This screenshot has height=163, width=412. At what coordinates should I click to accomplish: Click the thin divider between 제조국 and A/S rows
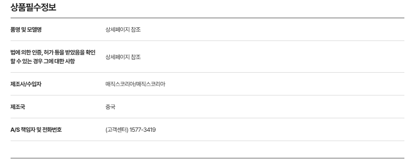click(x=207, y=118)
